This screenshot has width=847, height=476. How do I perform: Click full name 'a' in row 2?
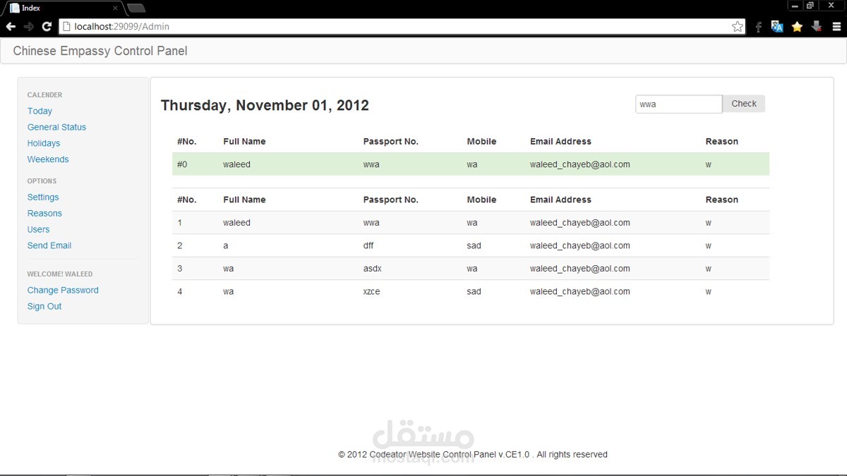[226, 245]
